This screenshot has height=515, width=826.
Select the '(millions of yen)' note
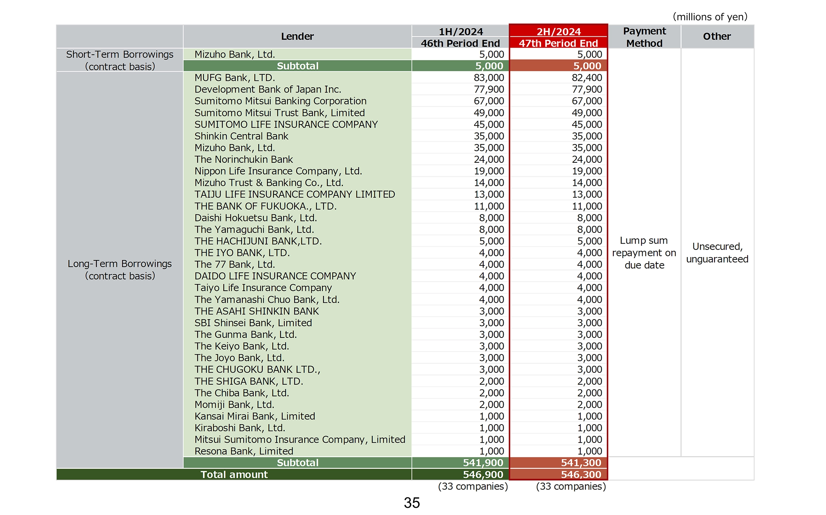(x=710, y=17)
